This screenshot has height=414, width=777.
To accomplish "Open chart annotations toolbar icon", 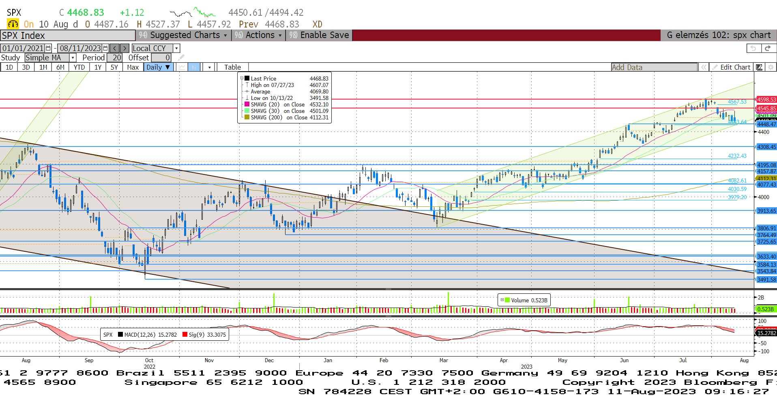I will point(759,67).
